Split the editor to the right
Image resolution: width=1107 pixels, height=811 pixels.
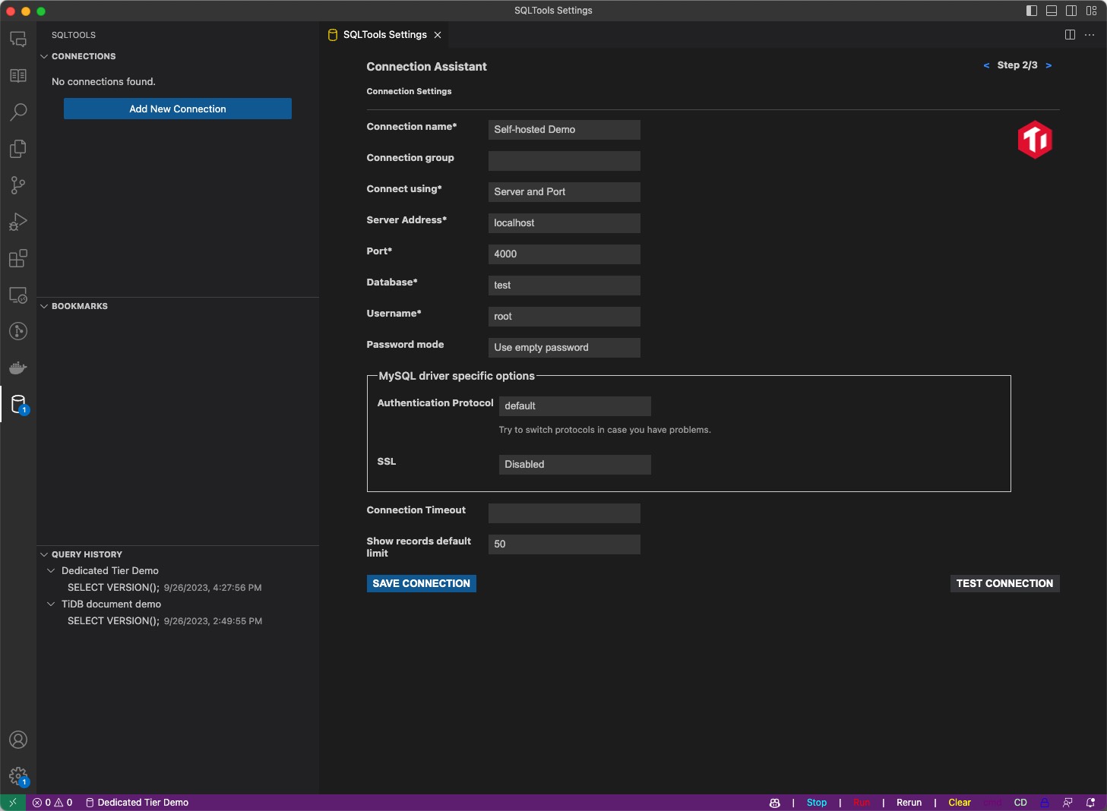point(1070,35)
